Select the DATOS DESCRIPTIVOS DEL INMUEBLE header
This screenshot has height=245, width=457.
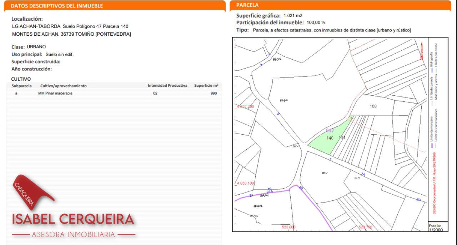tap(56, 5)
